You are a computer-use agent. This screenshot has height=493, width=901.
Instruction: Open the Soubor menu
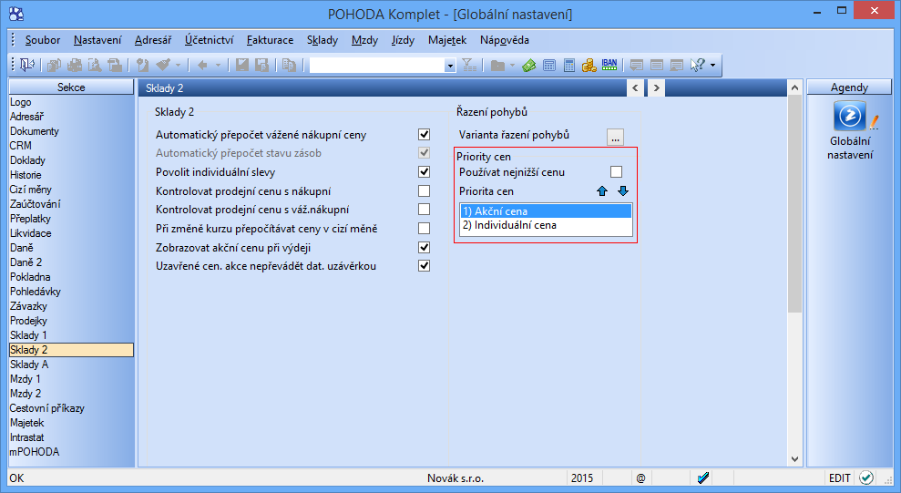[43, 40]
